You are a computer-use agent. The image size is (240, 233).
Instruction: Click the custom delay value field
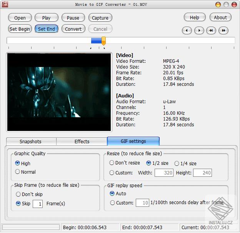pyautogui.click(x=142, y=203)
